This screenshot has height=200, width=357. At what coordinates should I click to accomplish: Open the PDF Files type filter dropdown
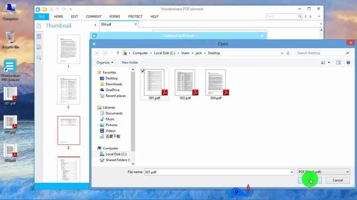(x=324, y=172)
